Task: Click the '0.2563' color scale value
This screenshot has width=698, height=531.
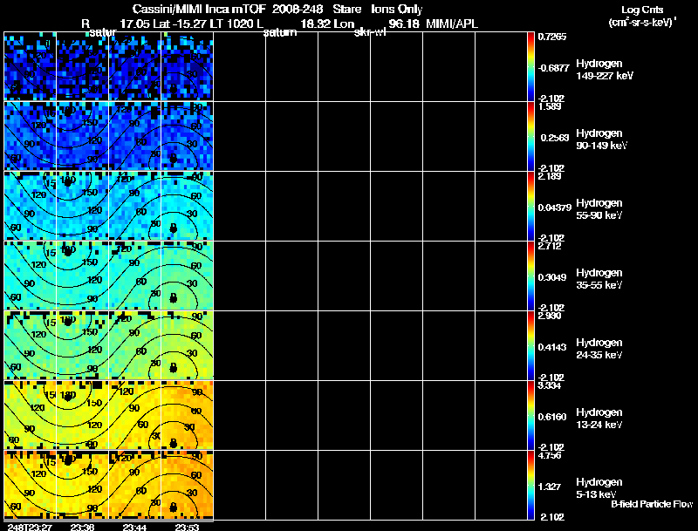Action: pos(555,138)
